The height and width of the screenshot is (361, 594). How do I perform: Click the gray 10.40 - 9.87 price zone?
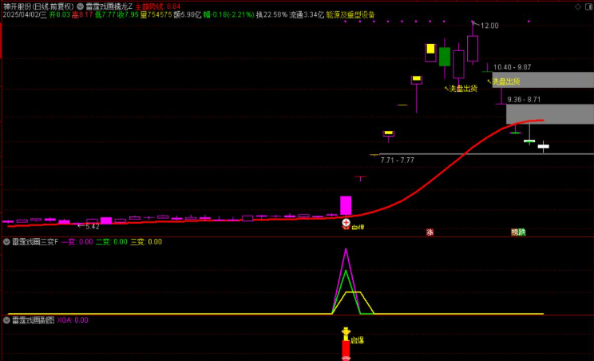543,80
